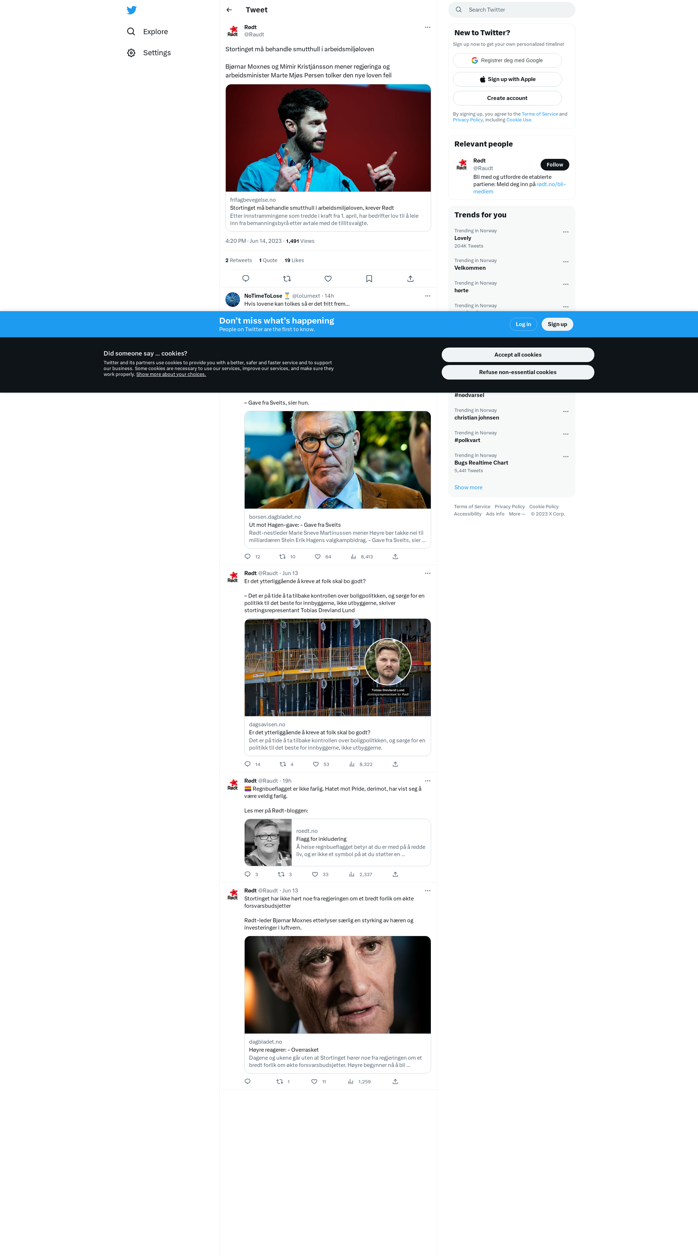This screenshot has height=1256, width=698.
Task: Open the 'Flagg for inkludering' roedt.no card
Action: tap(337, 843)
